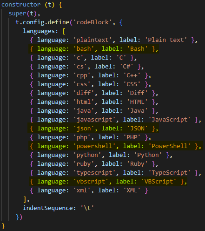205x231 pixels.
Task: Click the 'VBScript' label string
Action: [x=159, y=182]
